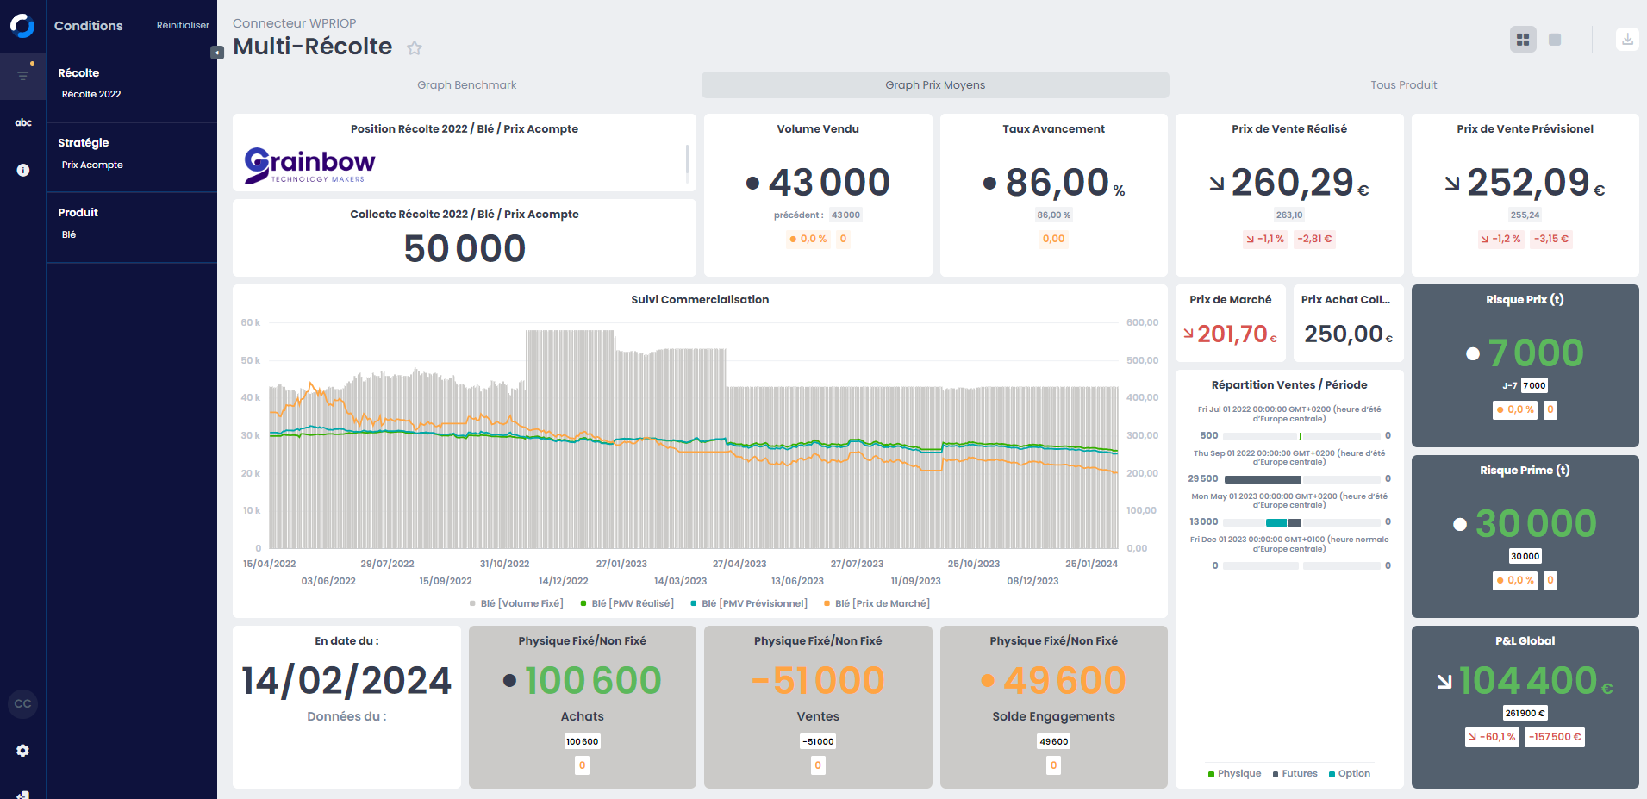The image size is (1647, 799).
Task: Click Prix de Marché value 201,70
Action: (x=1232, y=334)
